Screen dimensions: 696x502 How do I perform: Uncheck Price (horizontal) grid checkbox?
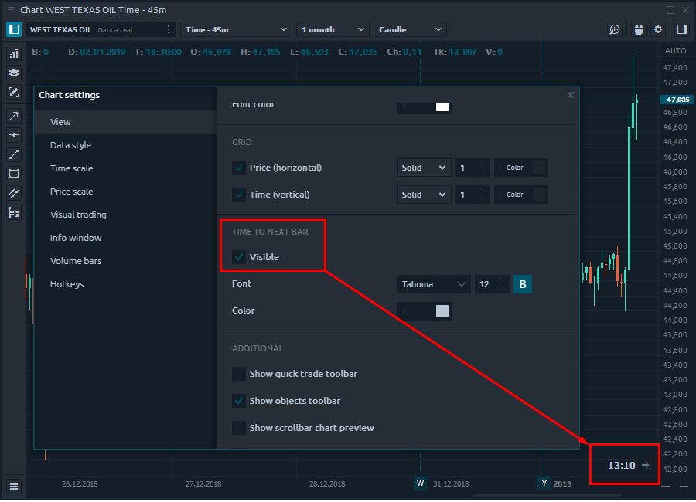[x=239, y=168]
